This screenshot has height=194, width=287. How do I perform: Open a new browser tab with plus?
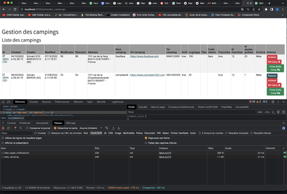(269, 3)
